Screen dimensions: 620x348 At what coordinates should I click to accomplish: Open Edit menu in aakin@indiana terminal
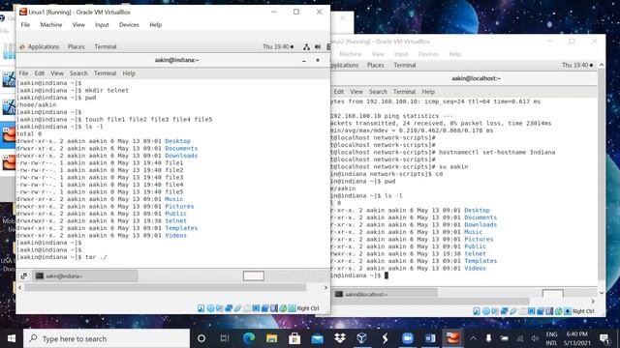point(40,73)
